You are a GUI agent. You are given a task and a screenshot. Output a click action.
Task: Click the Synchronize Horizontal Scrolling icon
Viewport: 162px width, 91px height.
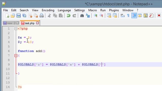tap(115, 16)
